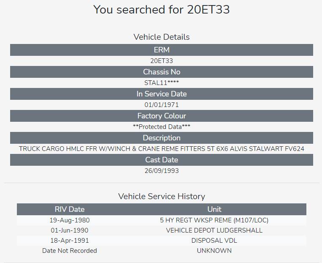322x263 pixels.
Task: Click the Vehicle Details section title
Action: tap(161, 37)
